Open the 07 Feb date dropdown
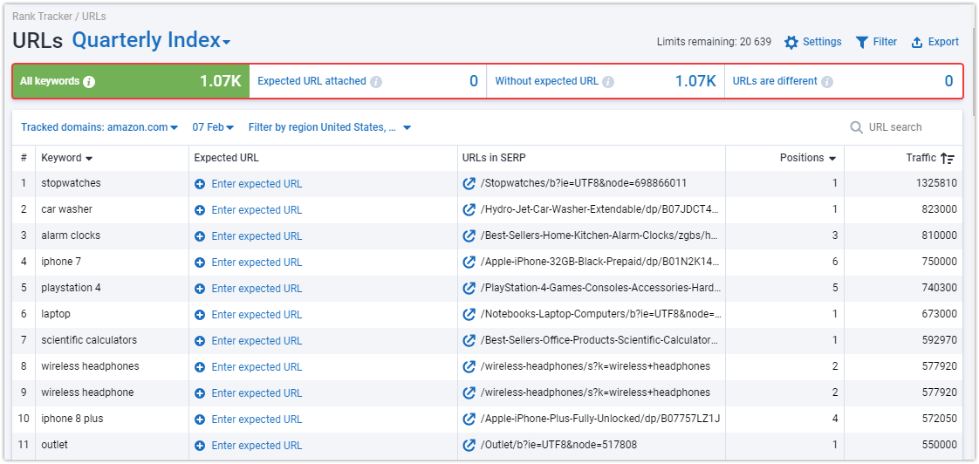The height and width of the screenshot is (464, 979). 213,127
